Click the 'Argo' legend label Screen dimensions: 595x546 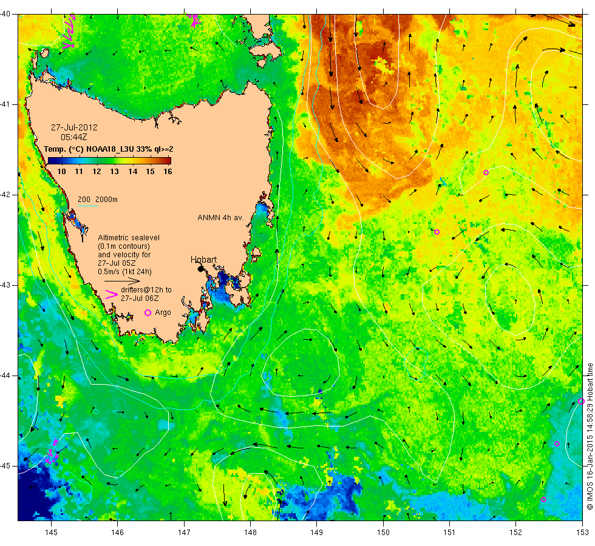coord(163,312)
